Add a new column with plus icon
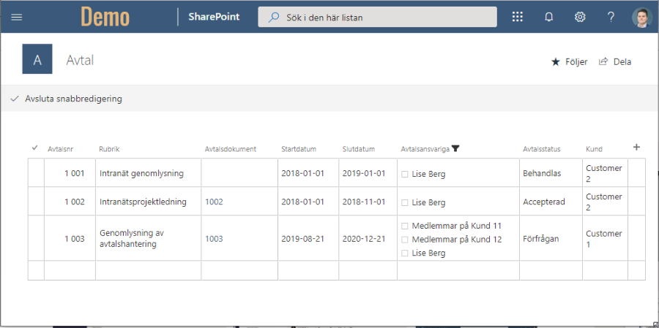Viewport: 659px width, 328px height. coord(636,148)
